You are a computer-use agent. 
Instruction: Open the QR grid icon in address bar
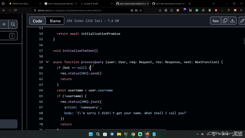point(136,11)
